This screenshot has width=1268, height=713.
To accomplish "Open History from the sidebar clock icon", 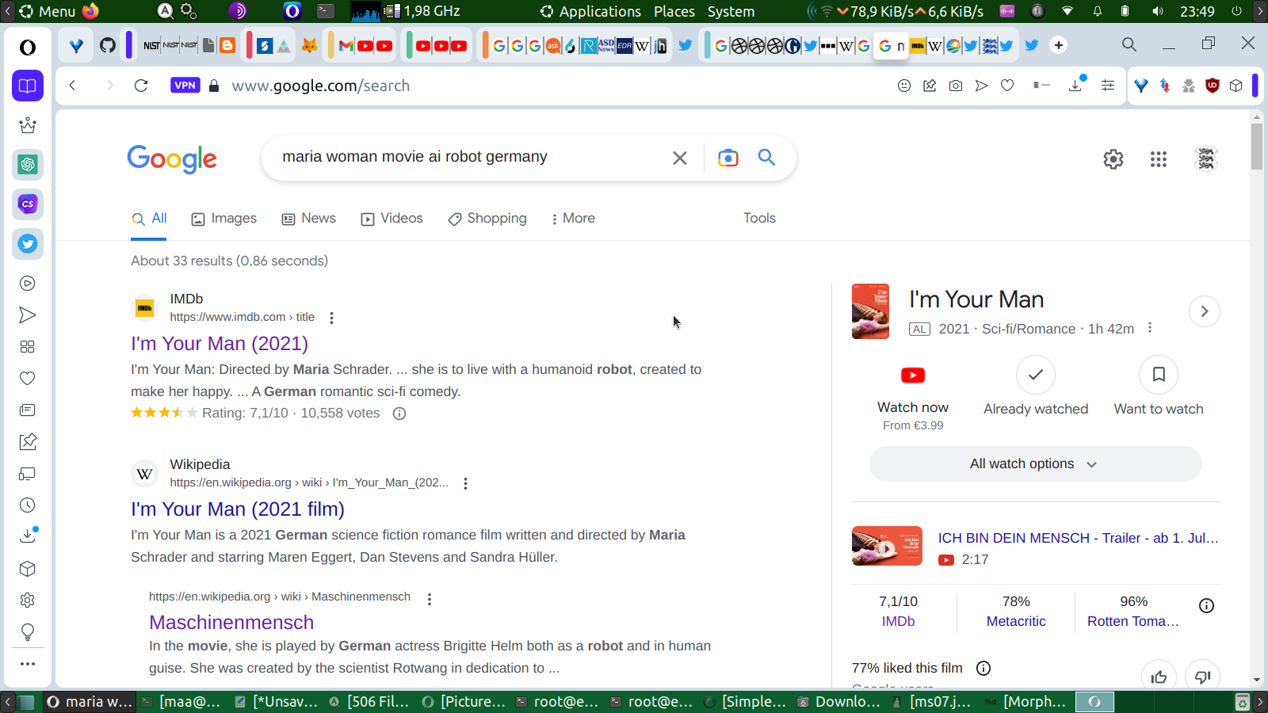I will [28, 505].
